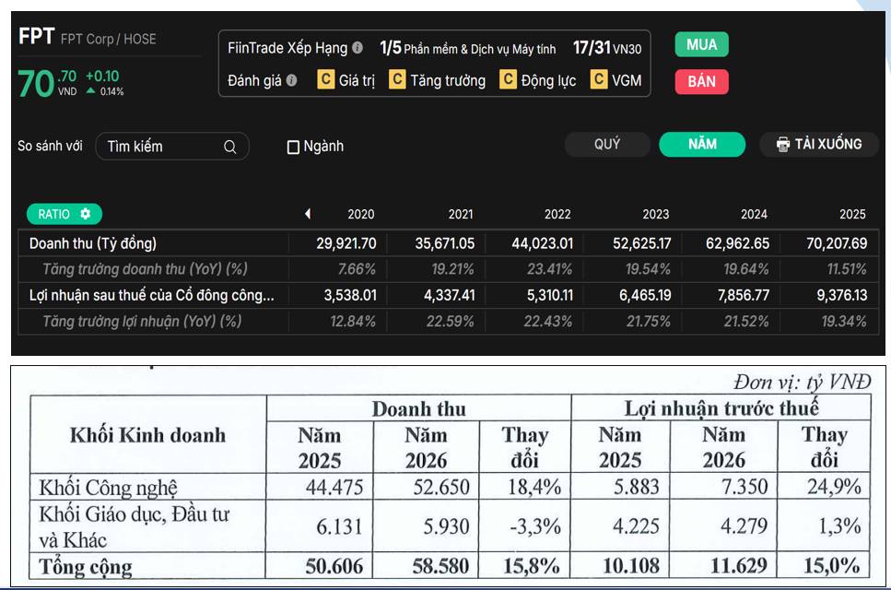Image resolution: width=891 pixels, height=590 pixels.
Task: Show earlier years with the left arrow
Action: click(x=308, y=214)
